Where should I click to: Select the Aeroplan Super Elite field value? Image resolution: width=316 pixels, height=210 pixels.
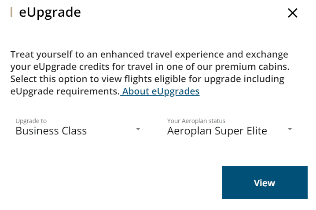click(x=217, y=131)
